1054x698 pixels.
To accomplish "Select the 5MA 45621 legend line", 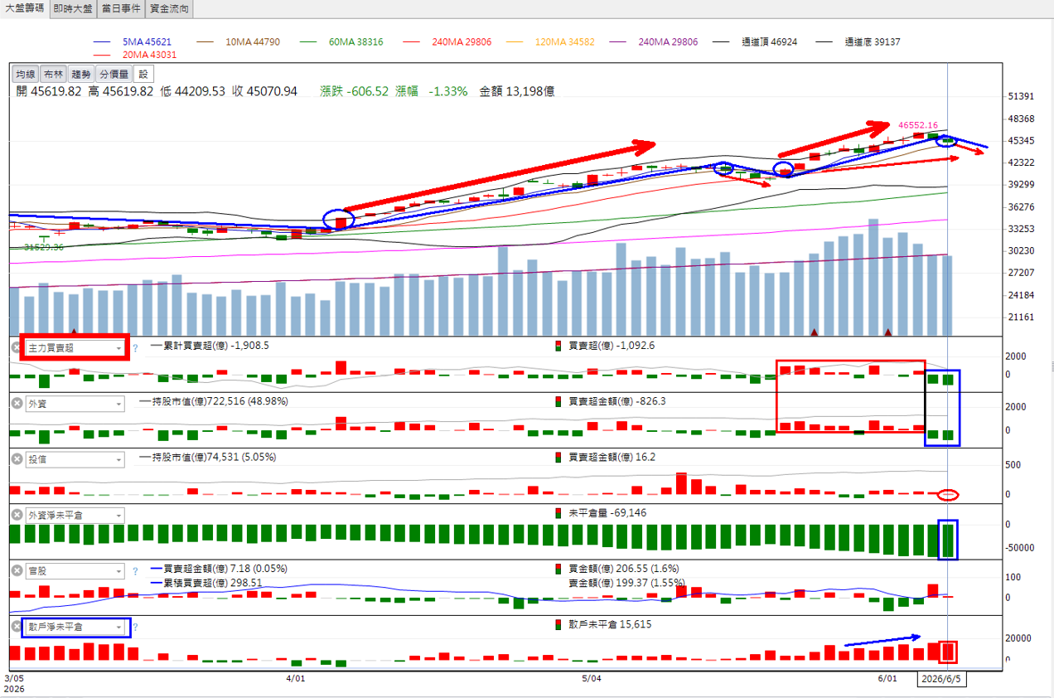I will 132,41.
